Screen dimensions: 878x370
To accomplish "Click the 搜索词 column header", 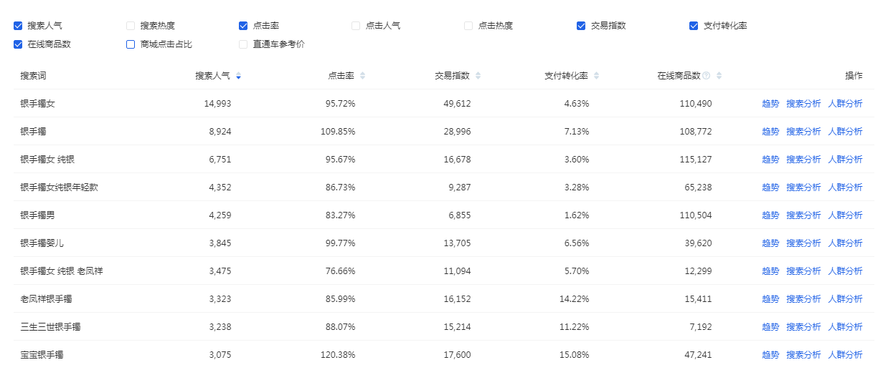I will [x=33, y=76].
